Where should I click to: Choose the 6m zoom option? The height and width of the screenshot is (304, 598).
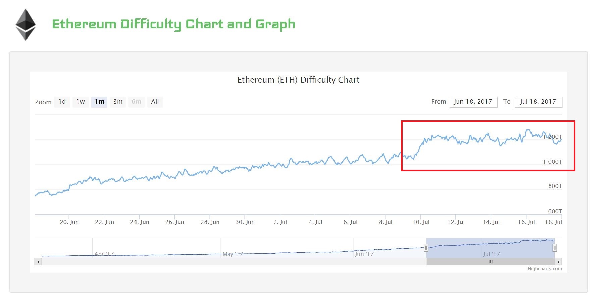137,102
